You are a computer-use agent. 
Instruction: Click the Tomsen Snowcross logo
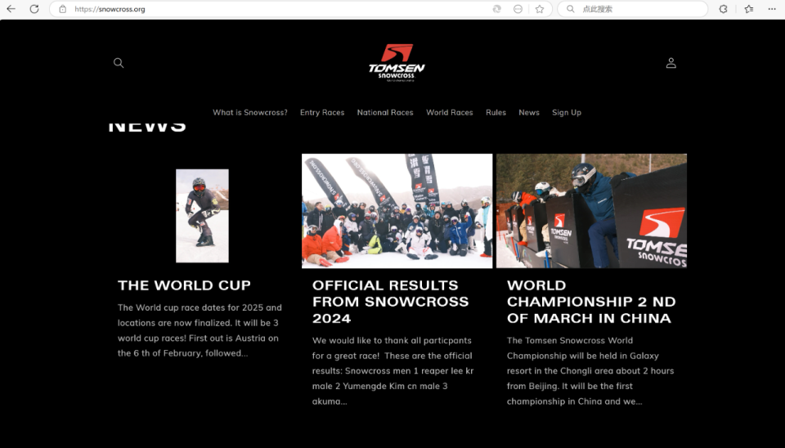click(397, 63)
